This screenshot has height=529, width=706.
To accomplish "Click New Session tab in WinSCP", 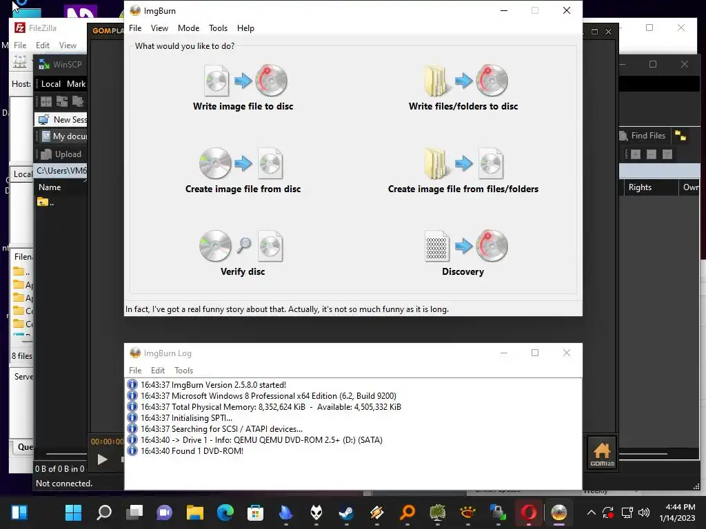I will (x=62, y=120).
